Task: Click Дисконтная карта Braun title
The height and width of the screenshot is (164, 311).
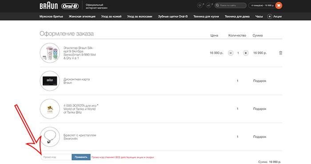Action: point(76,81)
